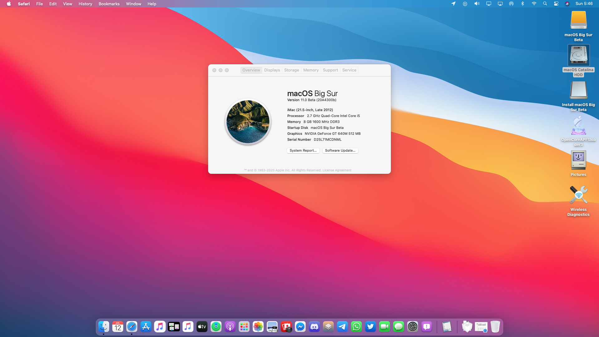Viewport: 599px width, 337px height.
Task: Launch the Apple TV app
Action: pyautogui.click(x=202, y=327)
